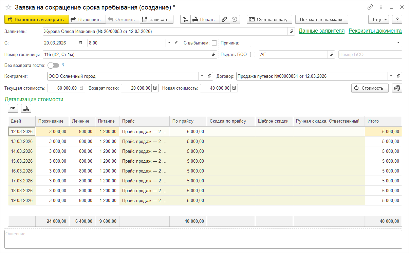Expand the time 8:00 dropdown
Screen dimensions: 409x253
(169, 43)
